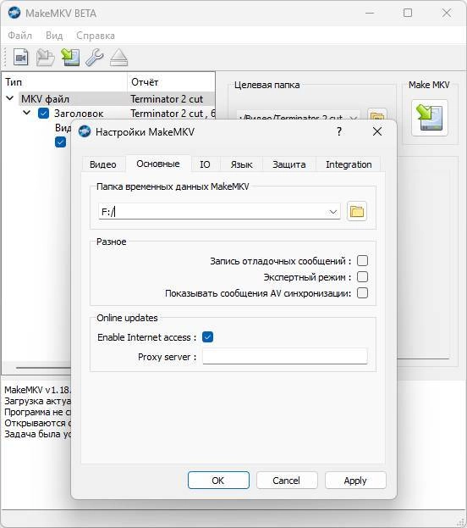The image size is (467, 528).
Task: Disable Enable Internet access checkbox
Action: (x=208, y=336)
